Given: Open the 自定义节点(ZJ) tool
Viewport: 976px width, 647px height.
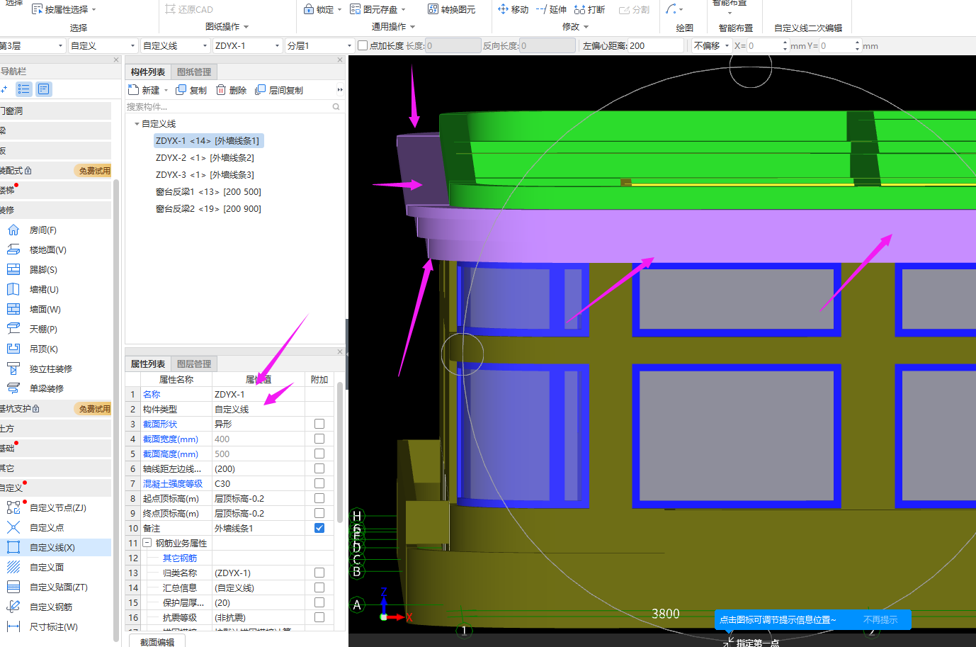Looking at the screenshot, I should pos(57,508).
